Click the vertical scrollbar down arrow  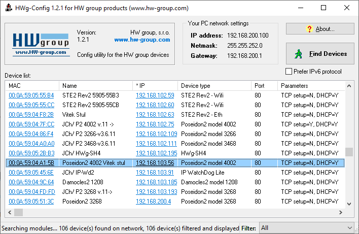point(349,204)
